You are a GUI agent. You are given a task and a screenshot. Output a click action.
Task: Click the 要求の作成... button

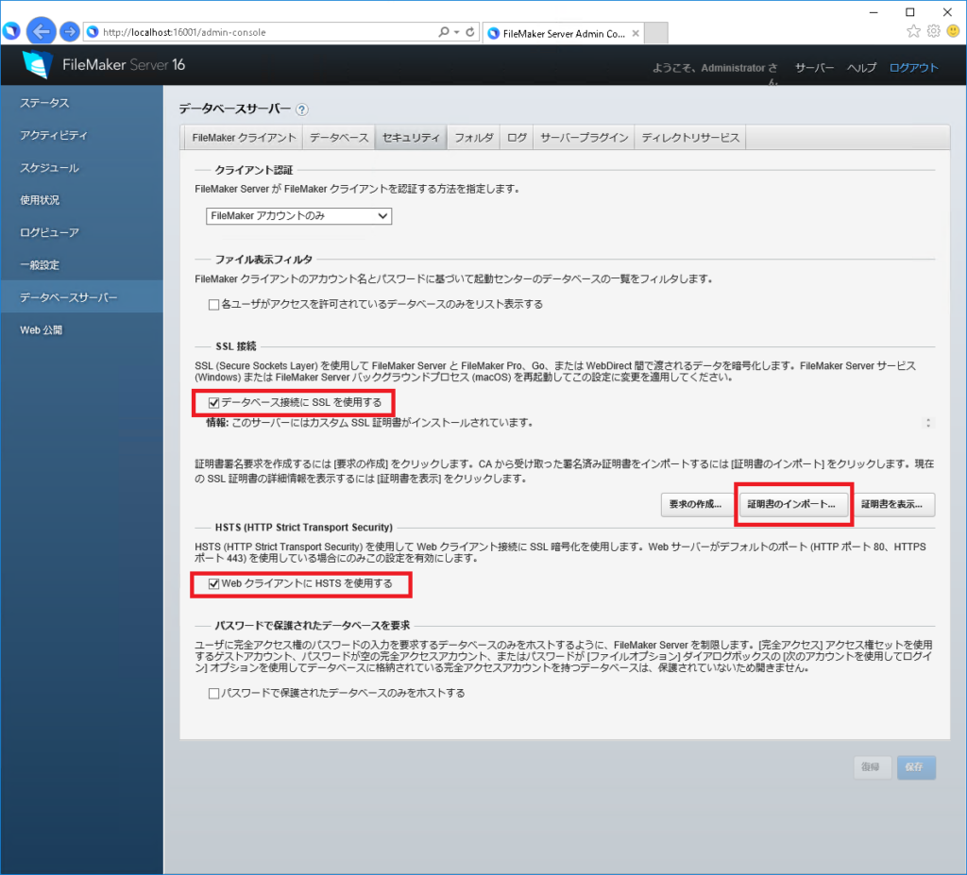pyautogui.click(x=695, y=504)
